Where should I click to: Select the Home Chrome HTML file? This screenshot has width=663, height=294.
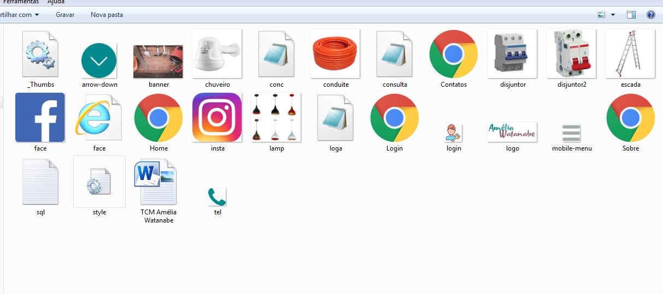click(159, 118)
